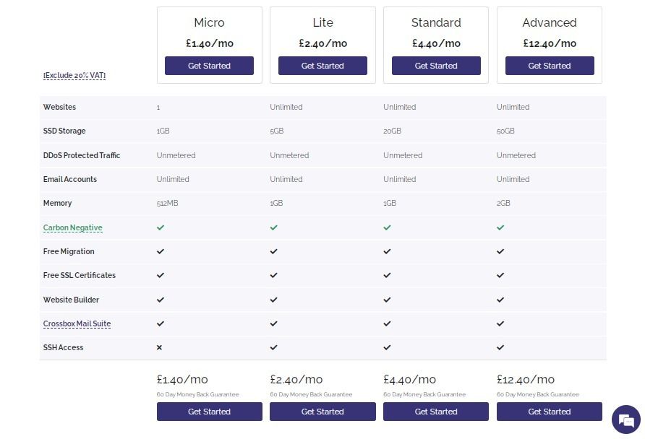Click the Advanced plan SSH Access checkmark
The image size is (645, 439).
pyautogui.click(x=500, y=347)
